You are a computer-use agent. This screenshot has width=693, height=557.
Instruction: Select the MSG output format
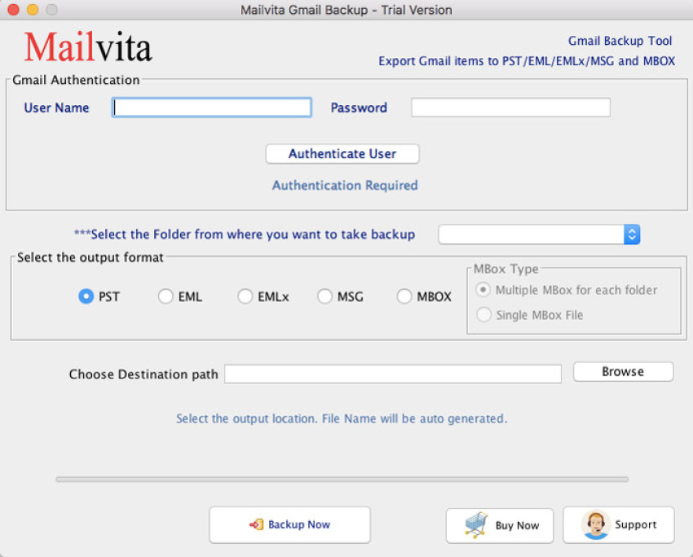pos(324,296)
